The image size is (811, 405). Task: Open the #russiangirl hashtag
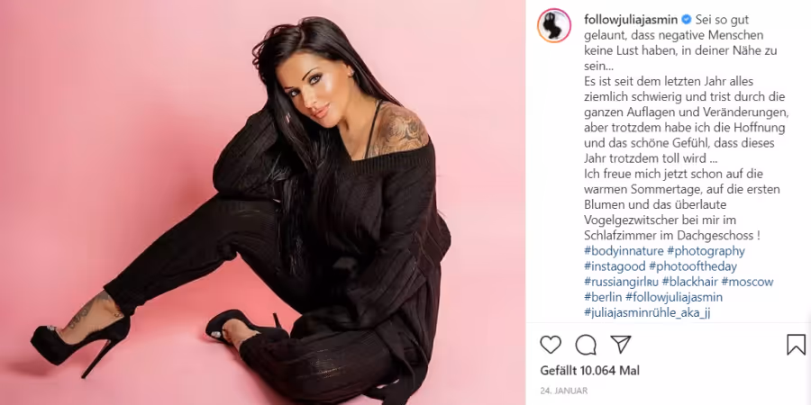click(621, 282)
